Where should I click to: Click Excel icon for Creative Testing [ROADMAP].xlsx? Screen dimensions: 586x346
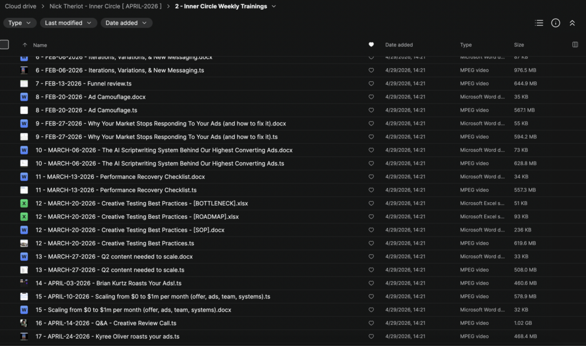[24, 217]
